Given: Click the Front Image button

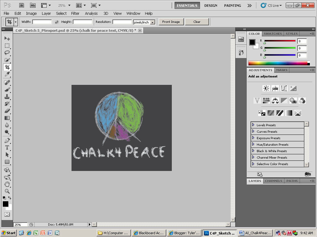Looking at the screenshot, I should 171,22.
